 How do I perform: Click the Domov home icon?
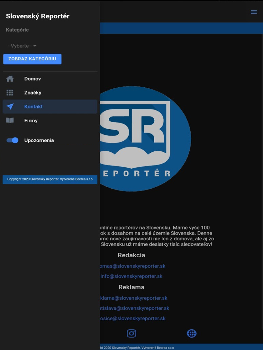click(x=10, y=79)
